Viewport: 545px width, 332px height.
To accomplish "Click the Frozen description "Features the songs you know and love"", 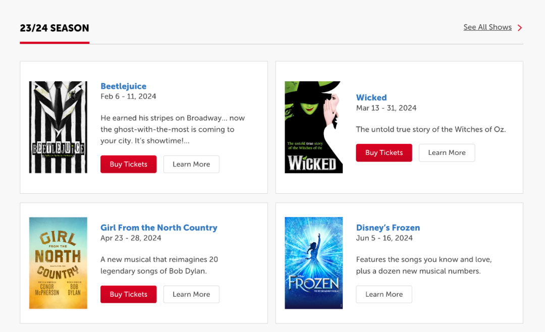I will (x=424, y=265).
